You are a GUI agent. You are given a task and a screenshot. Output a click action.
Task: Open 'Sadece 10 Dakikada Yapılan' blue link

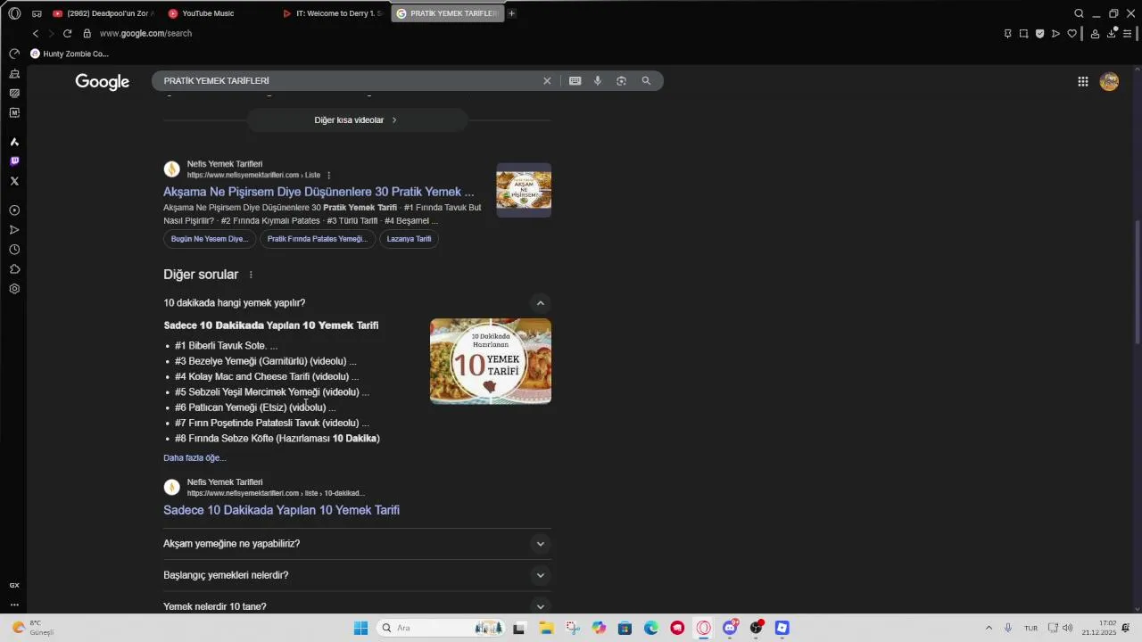click(x=281, y=510)
